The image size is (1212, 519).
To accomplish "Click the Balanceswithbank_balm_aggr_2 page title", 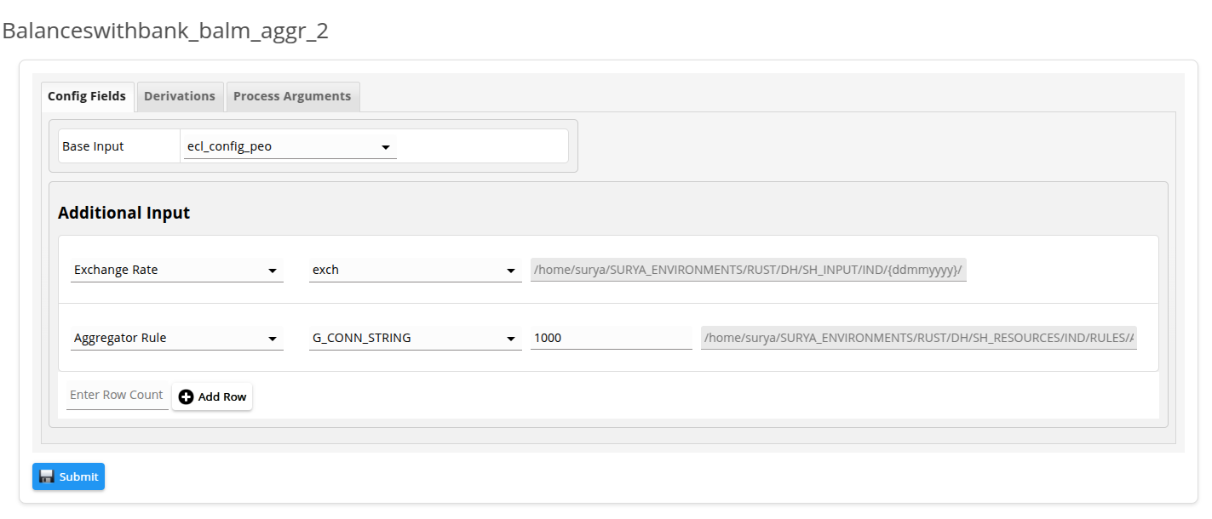I will pyautogui.click(x=165, y=31).
